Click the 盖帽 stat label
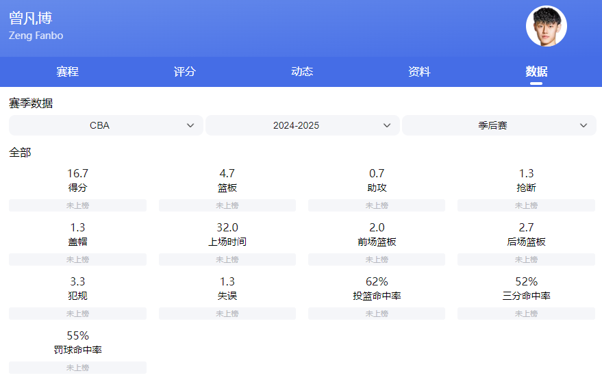Image resolution: width=602 pixels, height=382 pixels. pyautogui.click(x=77, y=242)
